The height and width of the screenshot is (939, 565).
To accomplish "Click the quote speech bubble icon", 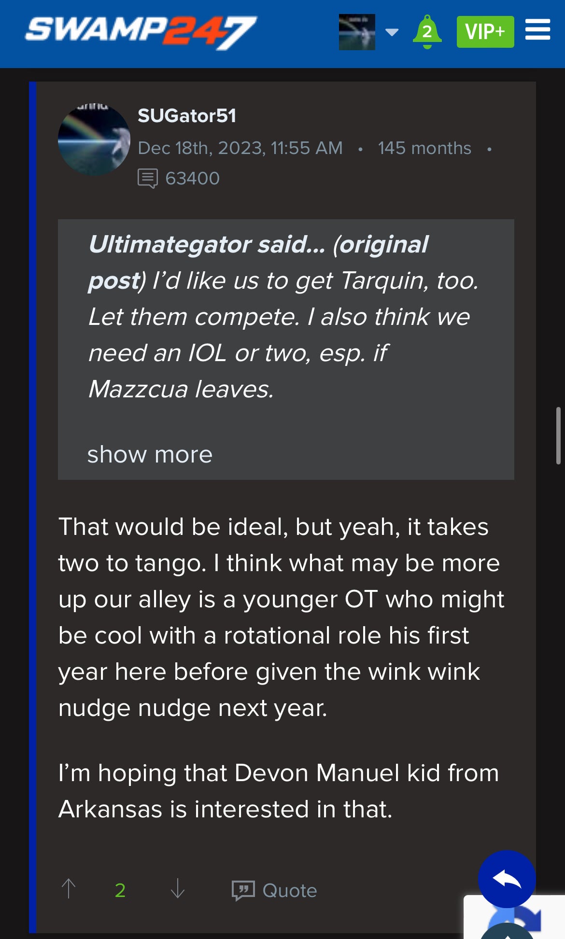I will coord(243,890).
